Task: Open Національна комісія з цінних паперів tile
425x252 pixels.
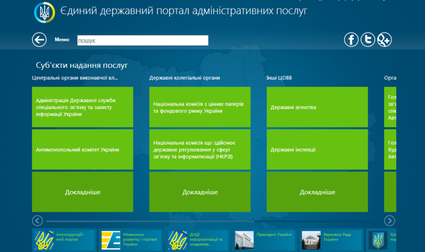Action: pos(200,107)
